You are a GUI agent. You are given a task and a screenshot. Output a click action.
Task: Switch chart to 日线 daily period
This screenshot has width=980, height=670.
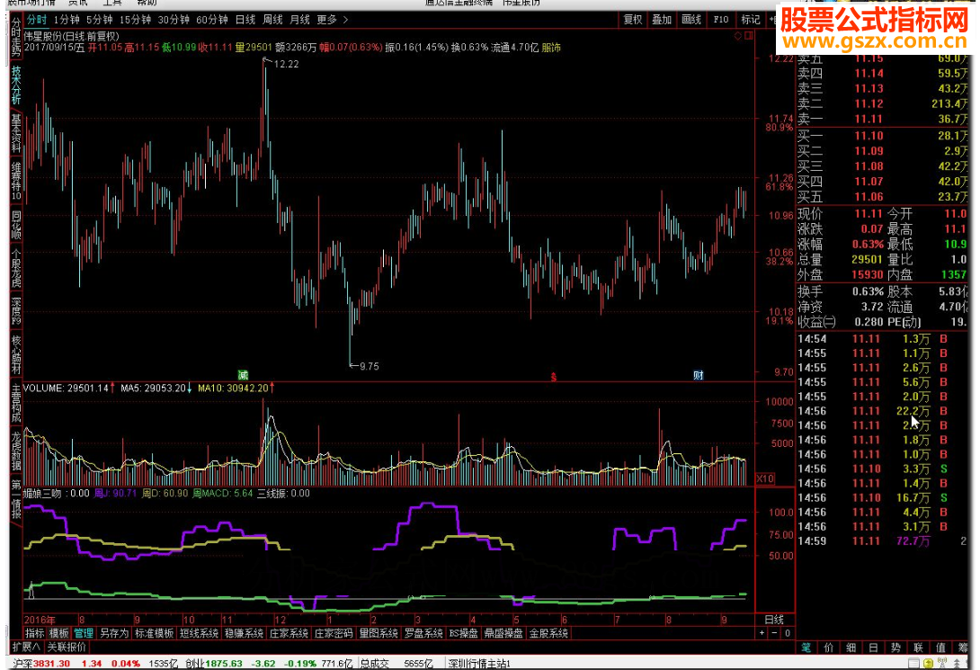point(245,20)
